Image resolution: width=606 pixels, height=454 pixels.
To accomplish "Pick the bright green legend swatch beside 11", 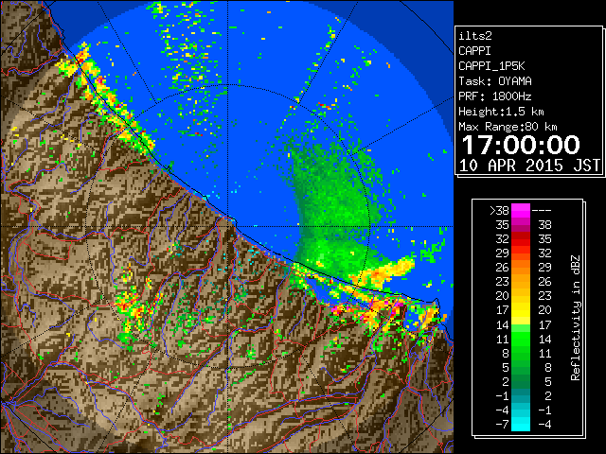I will click(x=521, y=339).
